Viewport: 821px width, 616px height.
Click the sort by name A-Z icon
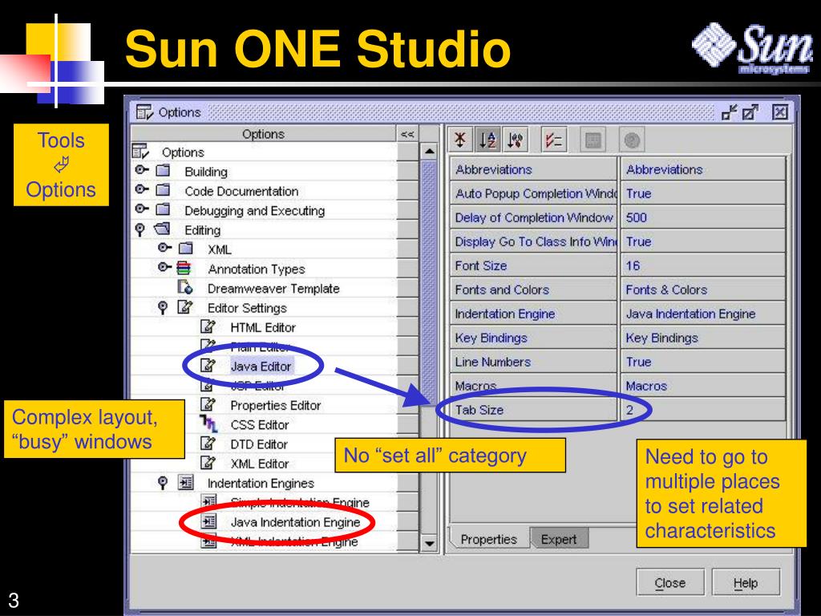[488, 140]
